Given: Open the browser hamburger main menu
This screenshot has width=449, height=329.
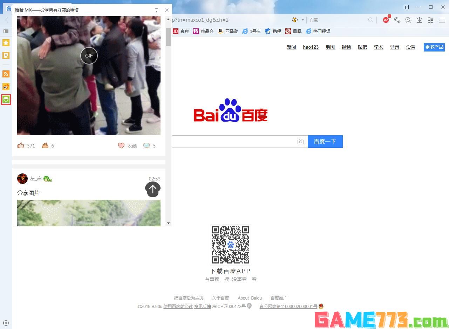Looking at the screenshot, I should 442,20.
